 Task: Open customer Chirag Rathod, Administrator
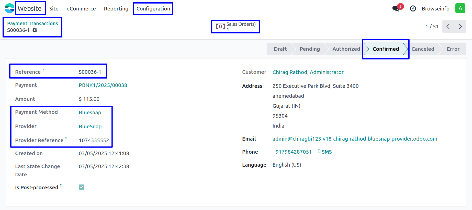308,72
